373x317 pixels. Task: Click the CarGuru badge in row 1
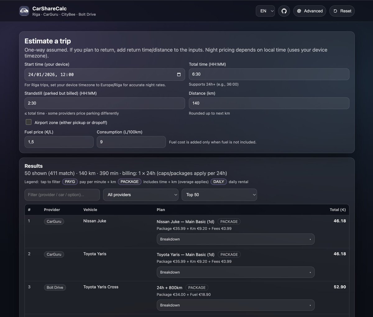(54, 221)
